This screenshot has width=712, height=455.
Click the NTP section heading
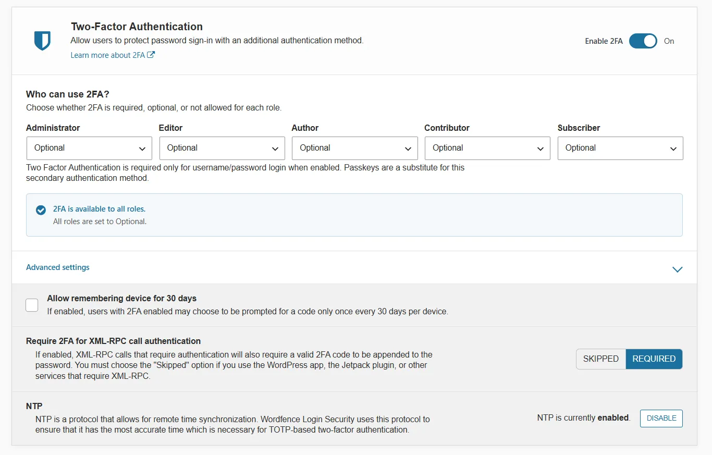point(34,406)
